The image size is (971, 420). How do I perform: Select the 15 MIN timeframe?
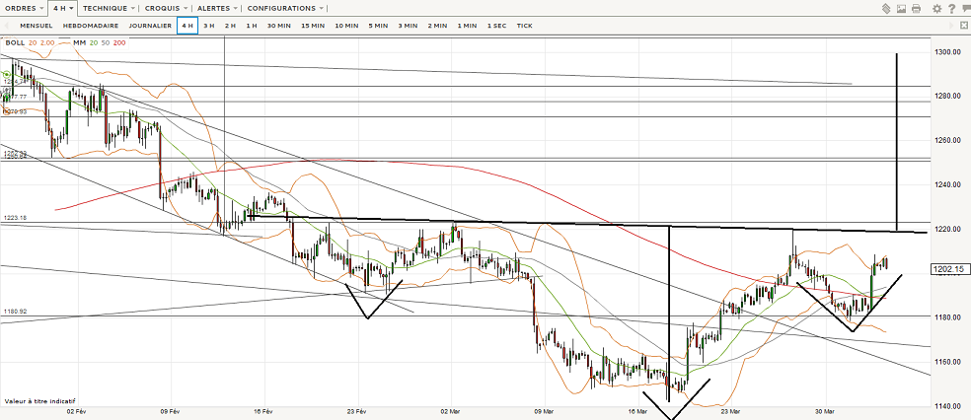point(313,26)
